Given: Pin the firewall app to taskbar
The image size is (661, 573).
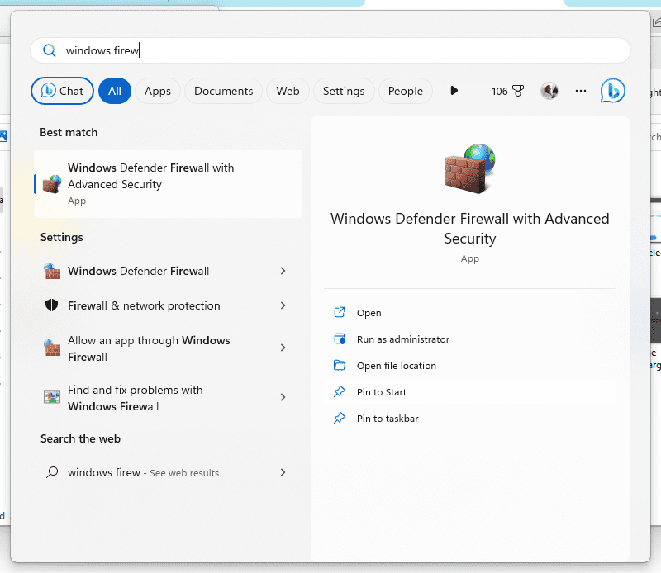Looking at the screenshot, I should tap(386, 418).
